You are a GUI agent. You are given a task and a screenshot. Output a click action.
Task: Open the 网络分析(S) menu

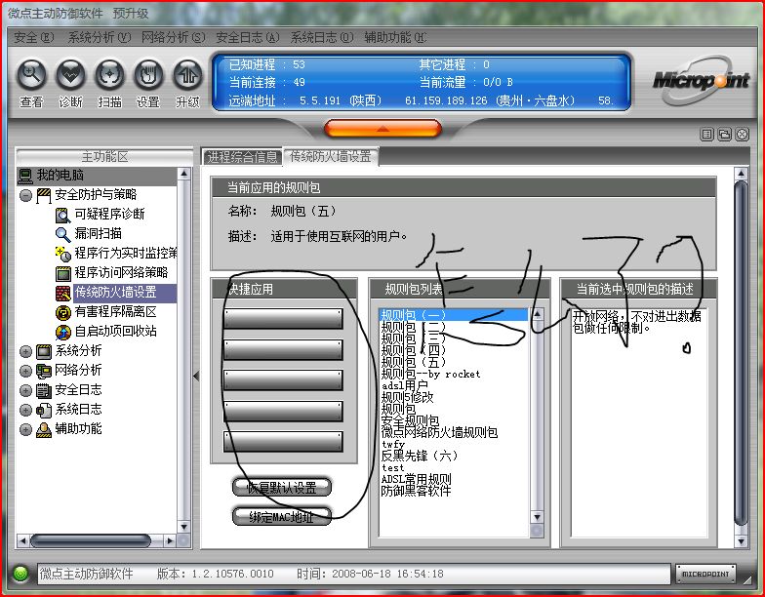[x=174, y=37]
